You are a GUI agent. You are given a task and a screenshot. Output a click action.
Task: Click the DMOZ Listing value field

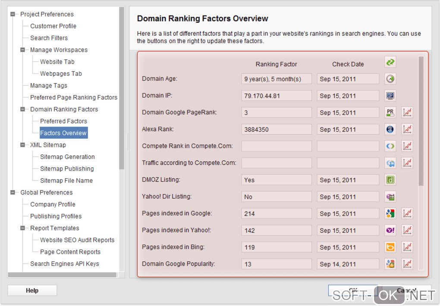(x=277, y=180)
